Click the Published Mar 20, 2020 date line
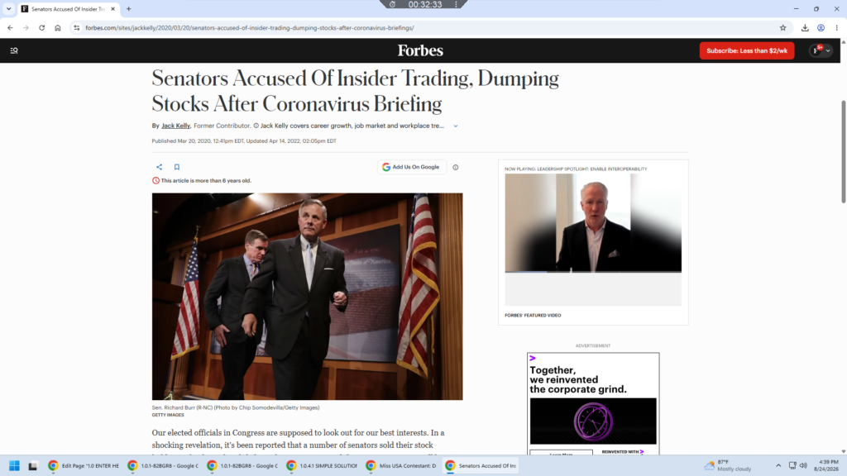 tap(244, 140)
